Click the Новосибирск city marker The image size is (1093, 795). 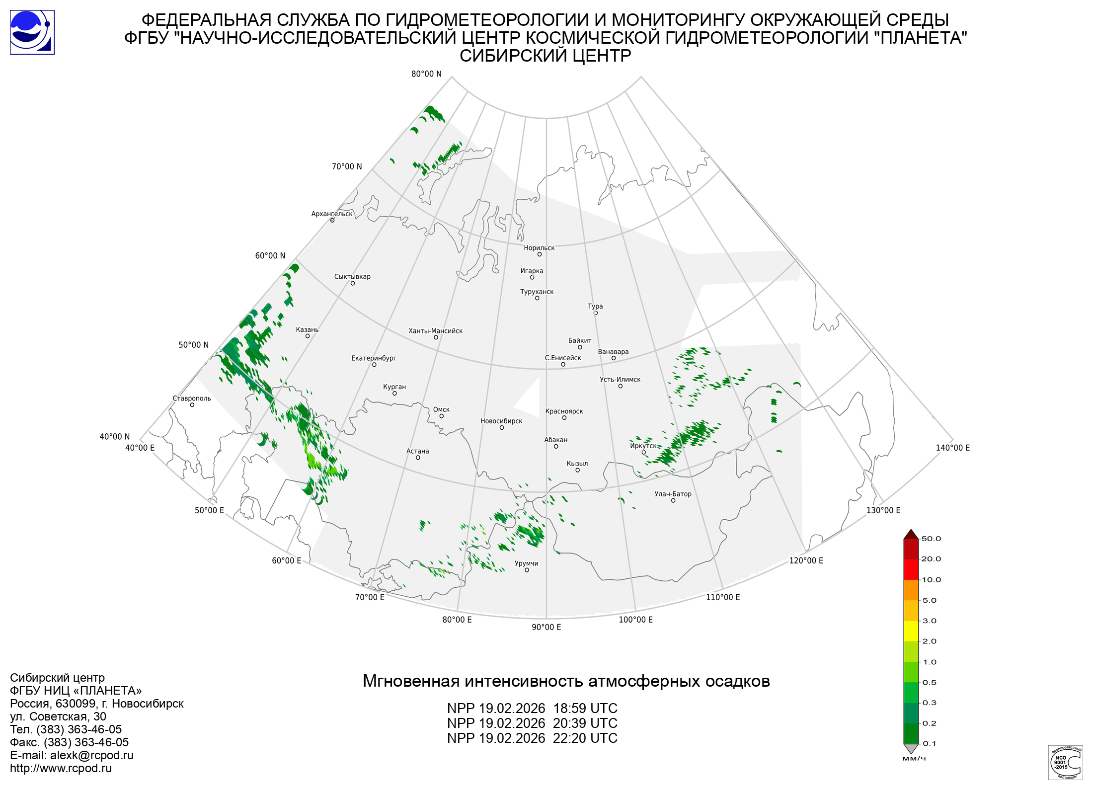click(502, 428)
